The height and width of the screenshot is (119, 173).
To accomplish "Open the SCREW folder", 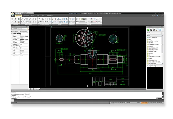I will (x=149, y=59).
